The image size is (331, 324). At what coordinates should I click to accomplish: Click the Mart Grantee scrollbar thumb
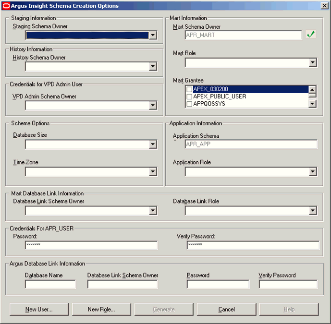tap(312, 95)
